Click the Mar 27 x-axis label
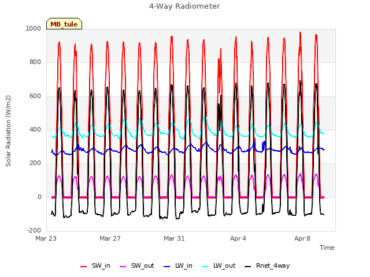 point(110,238)
